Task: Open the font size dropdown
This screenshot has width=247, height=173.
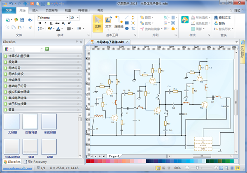Action: (x=79, y=18)
